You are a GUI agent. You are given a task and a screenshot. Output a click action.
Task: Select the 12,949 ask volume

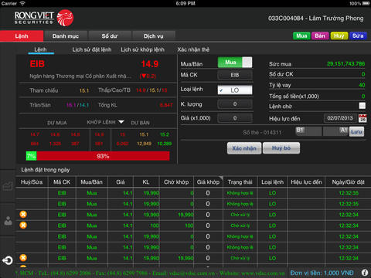tap(144, 144)
